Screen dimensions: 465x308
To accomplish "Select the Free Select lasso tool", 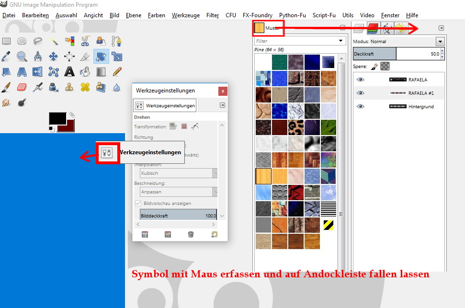I will tap(38, 41).
